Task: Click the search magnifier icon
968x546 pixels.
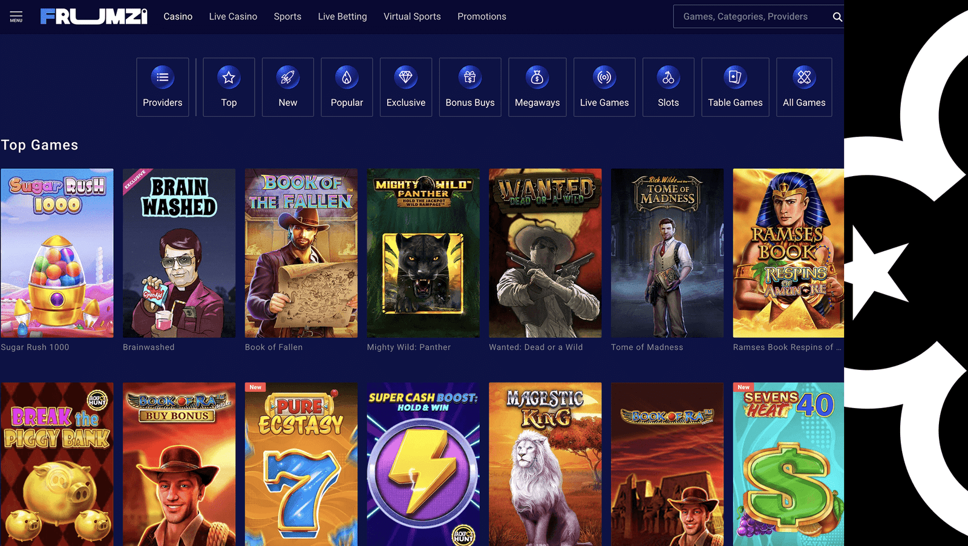Action: tap(837, 17)
